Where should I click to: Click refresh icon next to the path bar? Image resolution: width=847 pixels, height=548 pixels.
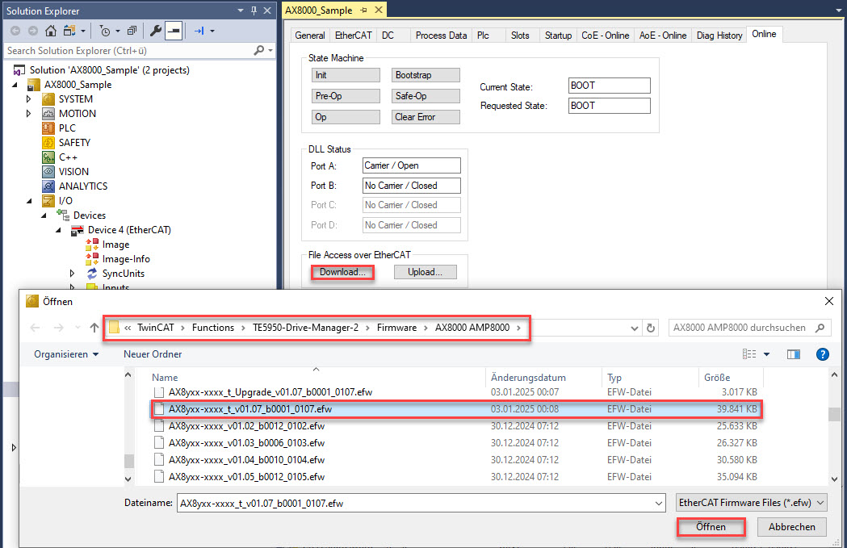(x=651, y=328)
